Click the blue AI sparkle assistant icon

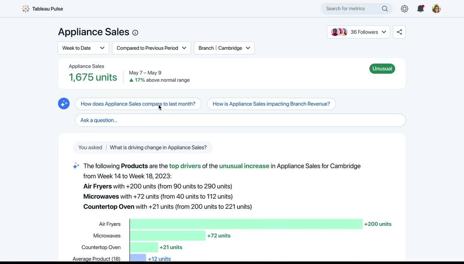(63, 103)
